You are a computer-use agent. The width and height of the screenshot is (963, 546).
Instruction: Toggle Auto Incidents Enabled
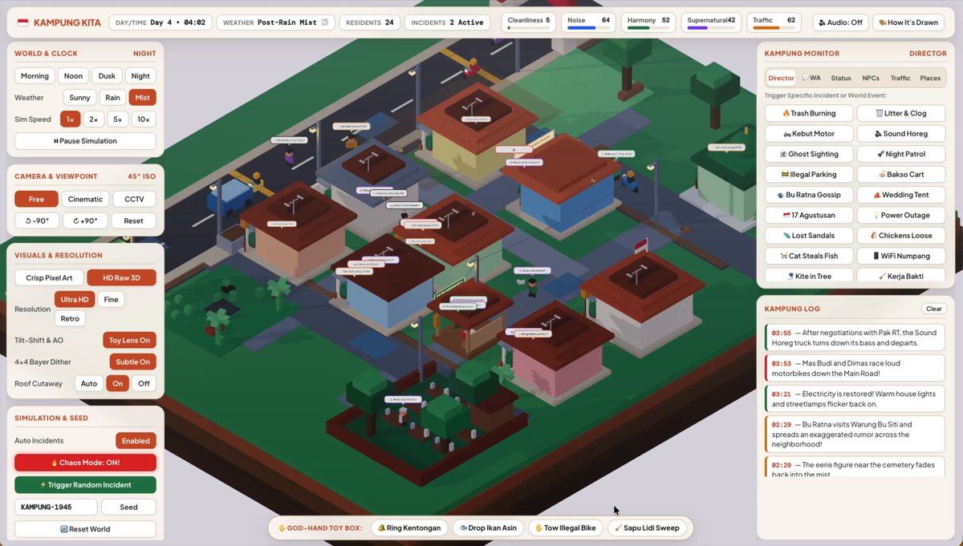click(136, 441)
